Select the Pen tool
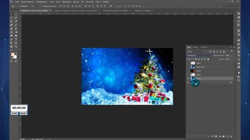Screen dimensions: 250x140 [x=11, y=39]
